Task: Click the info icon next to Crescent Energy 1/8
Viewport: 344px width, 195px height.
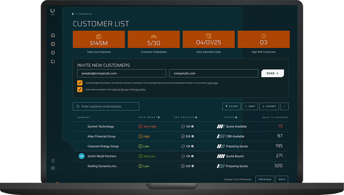Action: tap(192, 146)
